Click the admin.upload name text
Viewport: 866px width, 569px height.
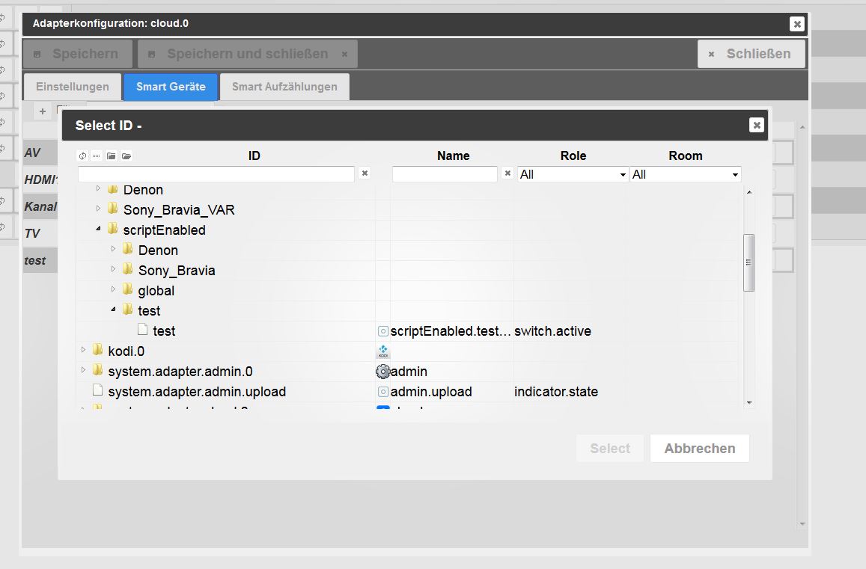pyautogui.click(x=431, y=392)
